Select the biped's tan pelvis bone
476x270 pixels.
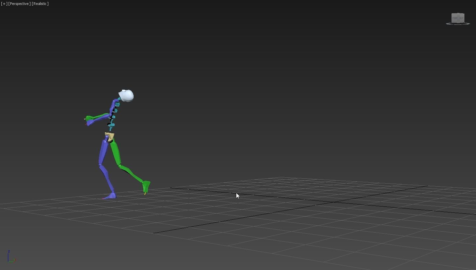[x=110, y=137]
